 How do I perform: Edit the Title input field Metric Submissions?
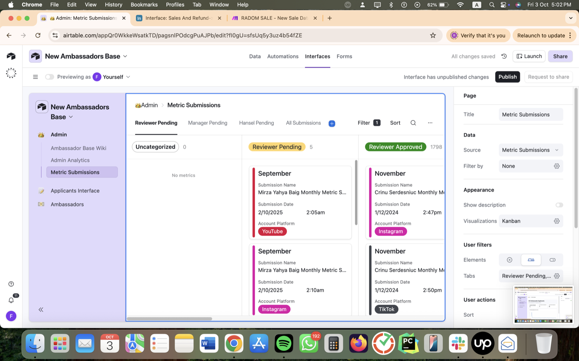531,114
